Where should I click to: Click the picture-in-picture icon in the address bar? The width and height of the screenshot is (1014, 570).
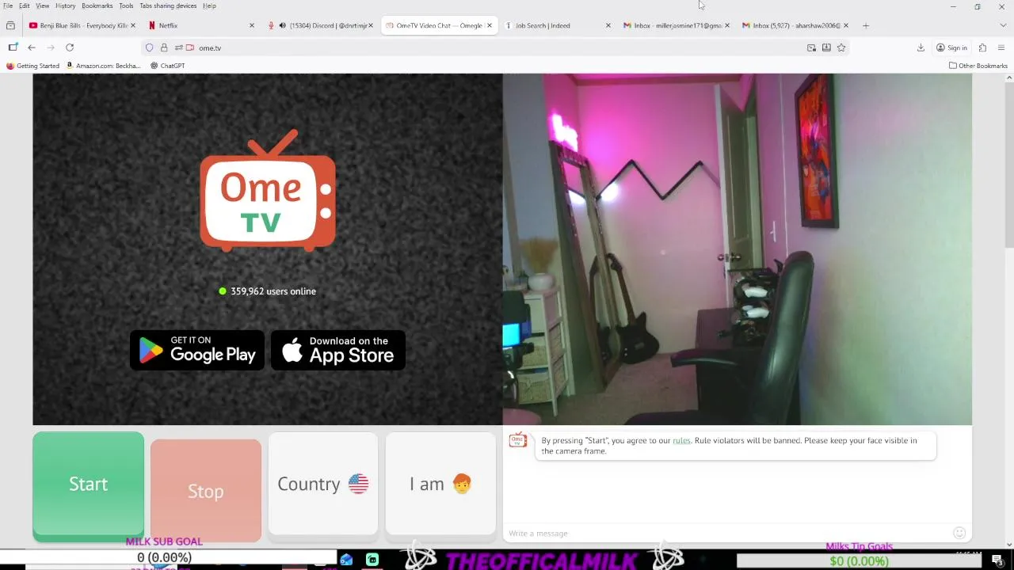(x=811, y=47)
